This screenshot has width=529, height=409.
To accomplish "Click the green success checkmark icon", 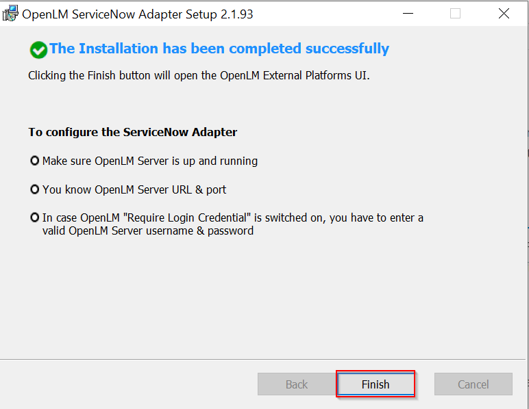I will click(38, 49).
